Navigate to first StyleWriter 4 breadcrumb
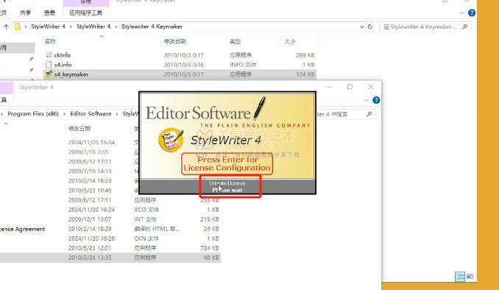Screen dimensions: 499x290 click(x=48, y=26)
